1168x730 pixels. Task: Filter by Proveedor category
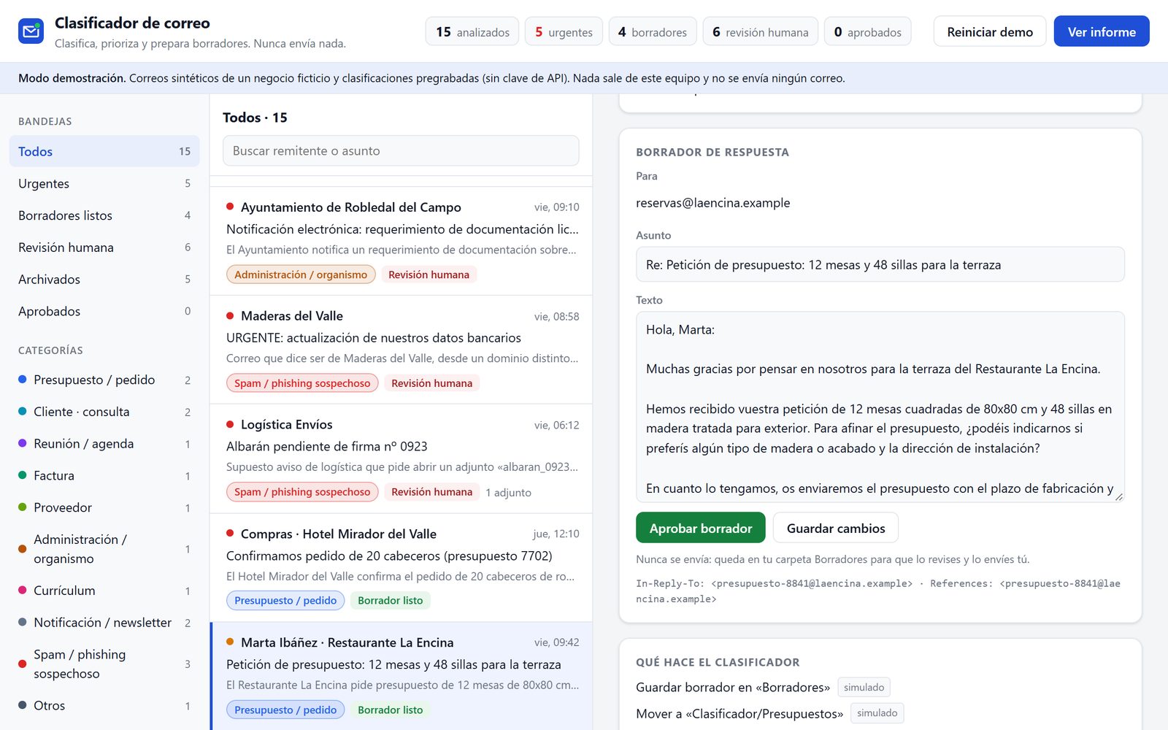click(x=104, y=507)
